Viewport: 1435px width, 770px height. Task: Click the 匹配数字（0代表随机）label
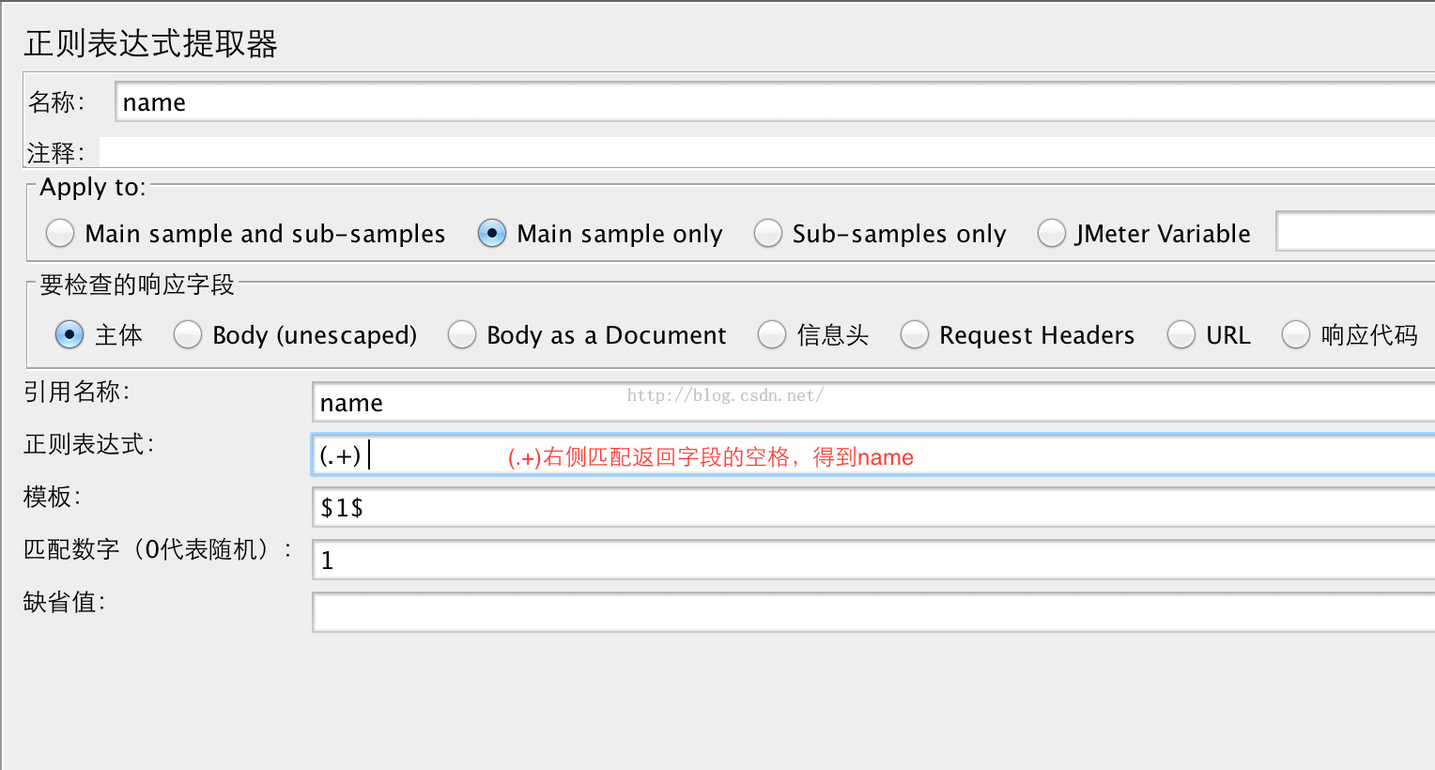[158, 549]
